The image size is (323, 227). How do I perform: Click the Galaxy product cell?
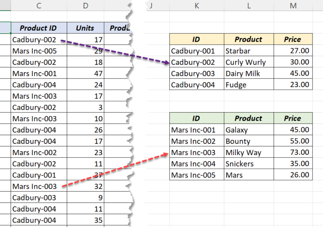(249, 130)
